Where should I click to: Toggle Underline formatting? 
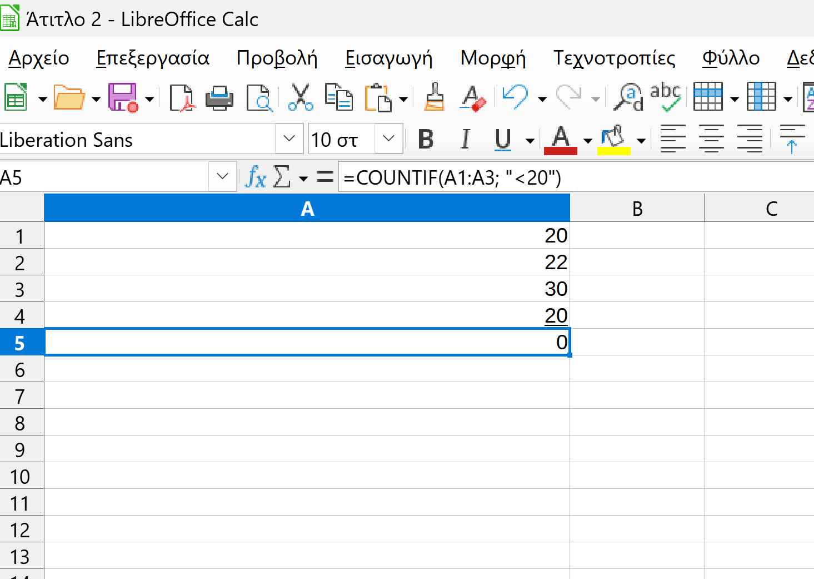click(503, 140)
